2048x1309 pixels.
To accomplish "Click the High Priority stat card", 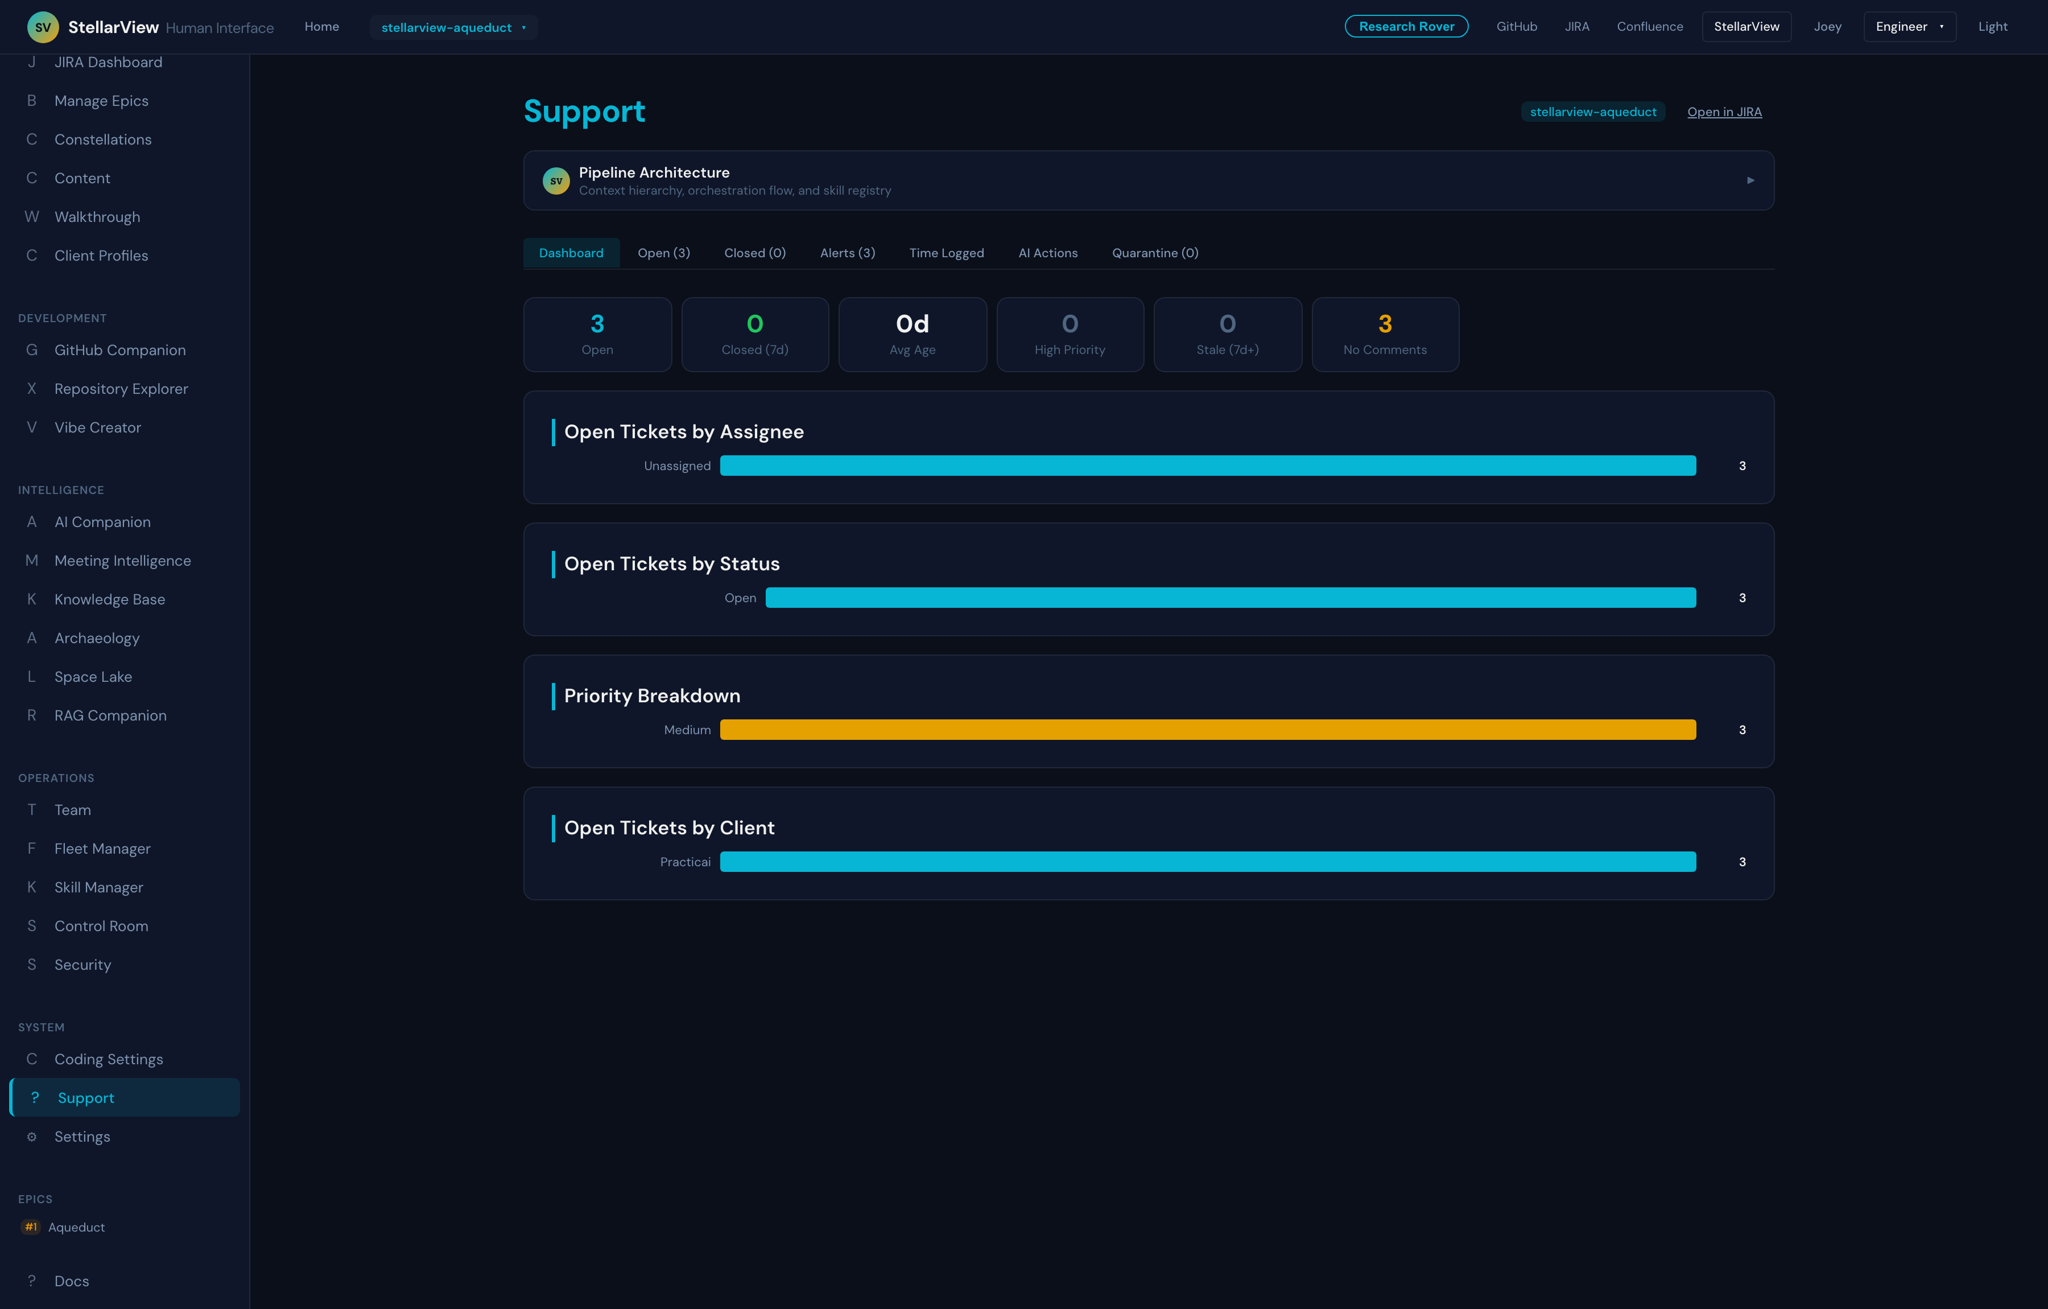I will [x=1070, y=335].
